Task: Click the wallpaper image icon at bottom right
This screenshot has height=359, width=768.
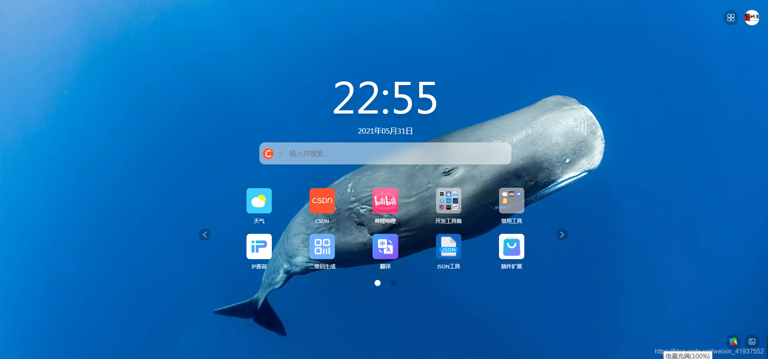Action: [x=752, y=342]
